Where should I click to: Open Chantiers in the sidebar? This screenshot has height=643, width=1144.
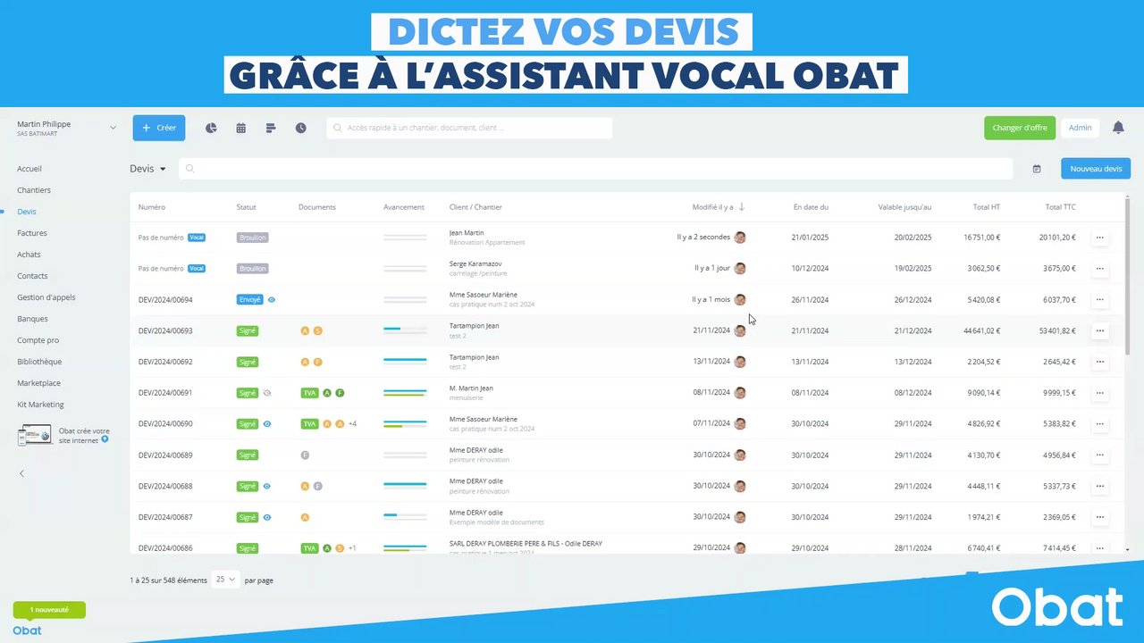[34, 190]
